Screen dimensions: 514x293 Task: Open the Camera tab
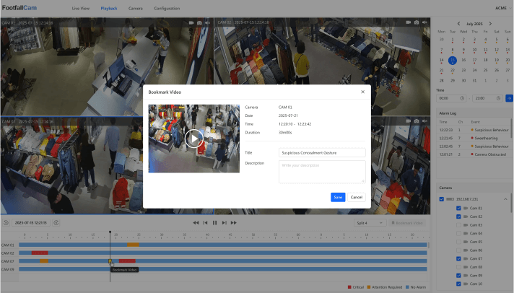[x=136, y=9]
